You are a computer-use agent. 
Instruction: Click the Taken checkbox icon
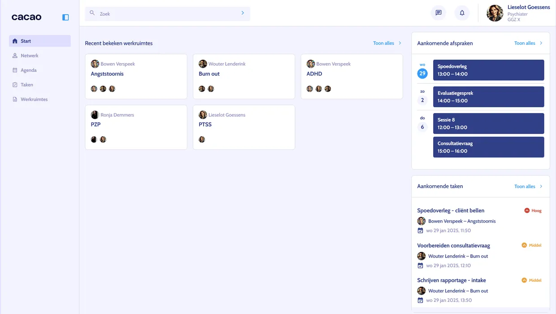point(15,85)
